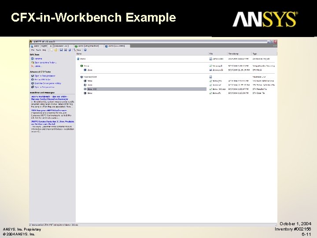
Task: Click the Workbench Project file icon
Action: tap(210, 59)
